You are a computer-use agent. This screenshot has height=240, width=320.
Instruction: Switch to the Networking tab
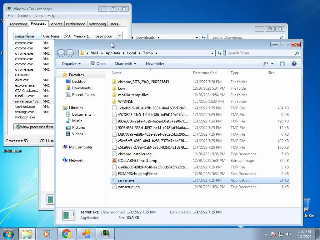pos(97,24)
